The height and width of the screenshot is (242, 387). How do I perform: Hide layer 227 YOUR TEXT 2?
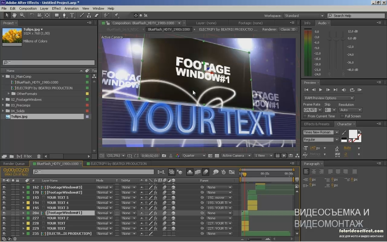4,218
